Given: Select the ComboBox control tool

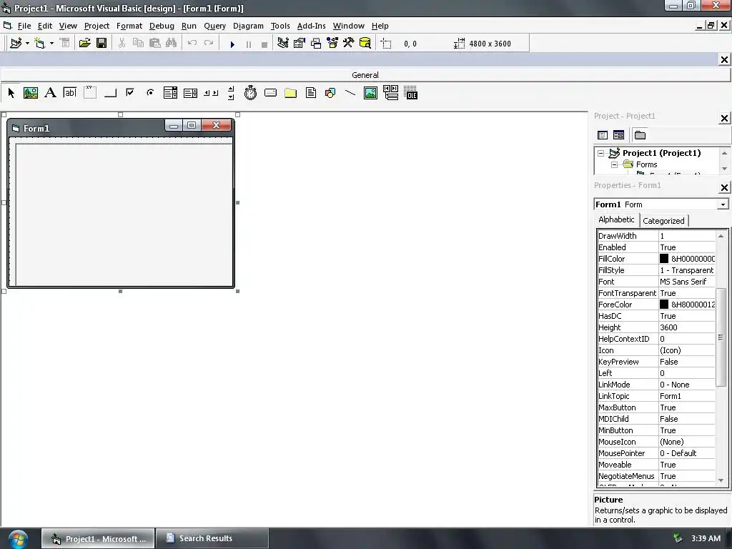Looking at the screenshot, I should click(x=170, y=93).
